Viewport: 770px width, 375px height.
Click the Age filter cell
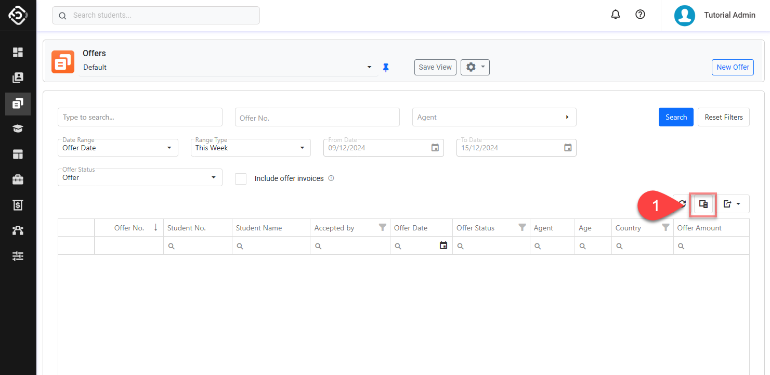click(x=593, y=245)
